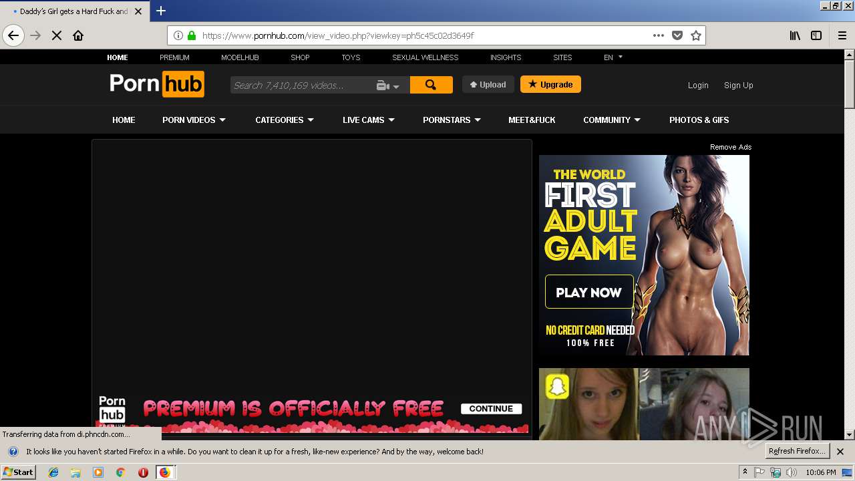Expand the Categories dropdown menu
Screen dimensions: 855x481
(x=285, y=120)
